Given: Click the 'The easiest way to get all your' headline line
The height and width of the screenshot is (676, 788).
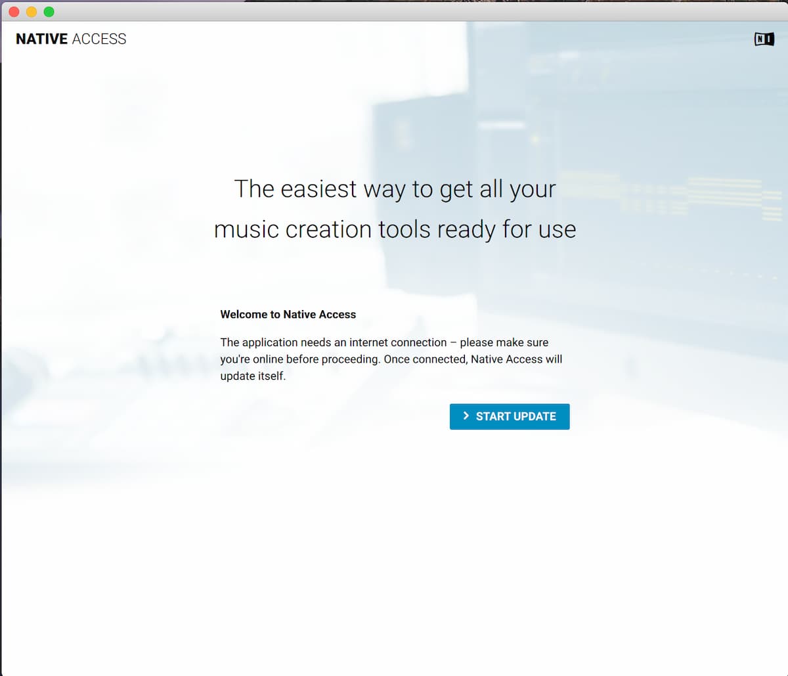Looking at the screenshot, I should point(395,189).
